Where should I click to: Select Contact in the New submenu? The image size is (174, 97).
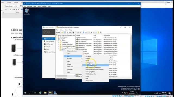click(x=95, y=58)
